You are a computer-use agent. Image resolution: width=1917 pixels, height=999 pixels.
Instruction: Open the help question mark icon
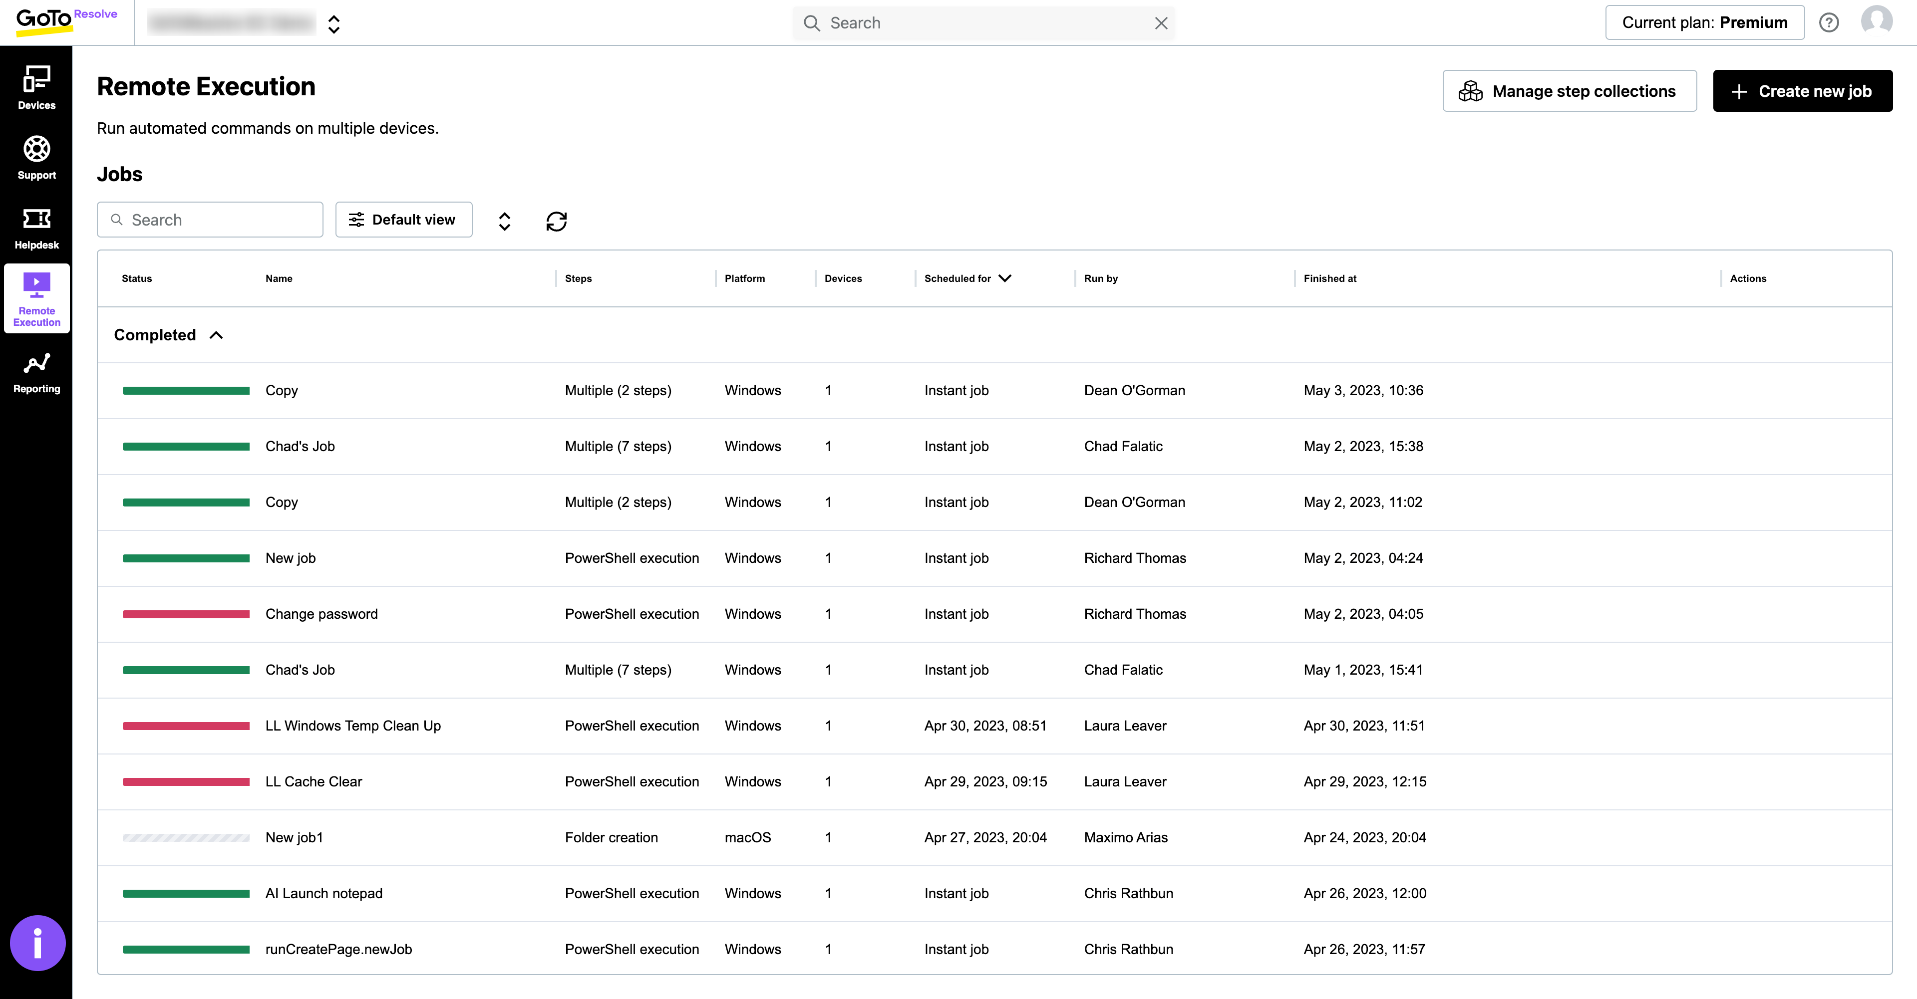[x=1829, y=22]
